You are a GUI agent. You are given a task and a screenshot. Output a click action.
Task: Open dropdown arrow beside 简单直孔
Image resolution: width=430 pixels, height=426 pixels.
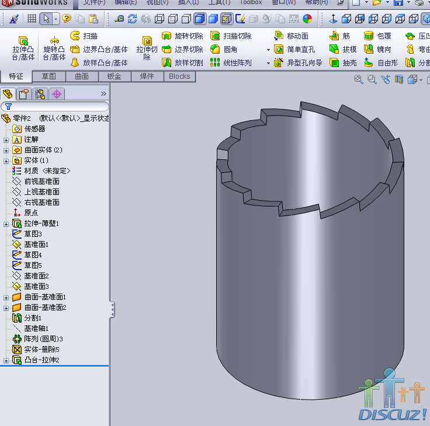(268, 50)
